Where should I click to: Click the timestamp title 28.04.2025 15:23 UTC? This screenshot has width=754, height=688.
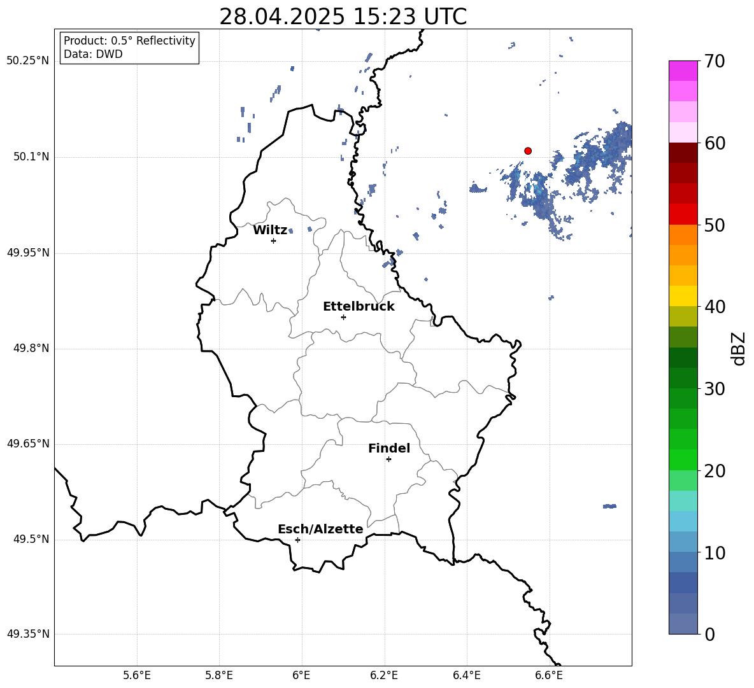coord(343,17)
